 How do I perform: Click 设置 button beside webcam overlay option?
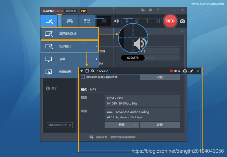click(160, 77)
